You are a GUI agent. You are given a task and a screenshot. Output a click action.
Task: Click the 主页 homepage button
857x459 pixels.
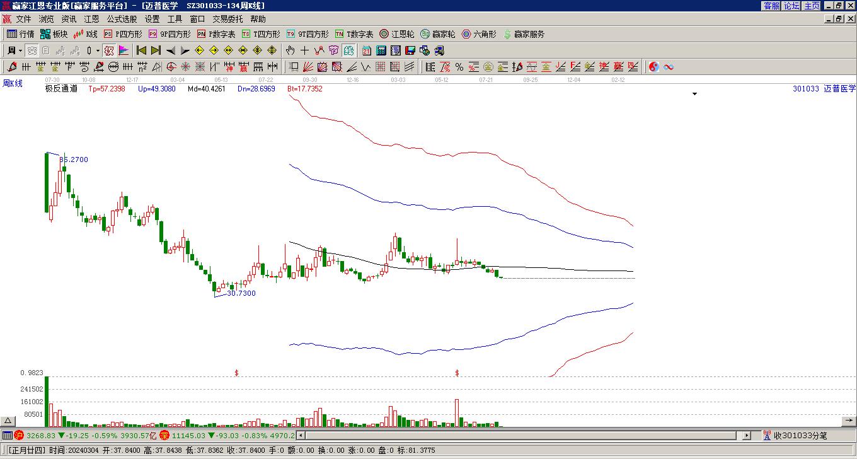pos(812,6)
